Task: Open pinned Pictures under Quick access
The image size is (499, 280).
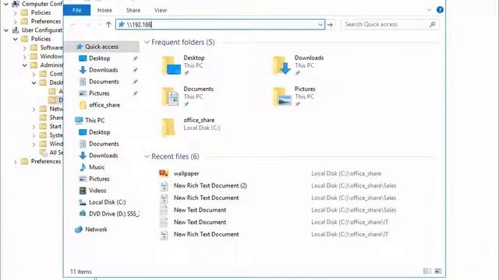Action: click(x=99, y=93)
